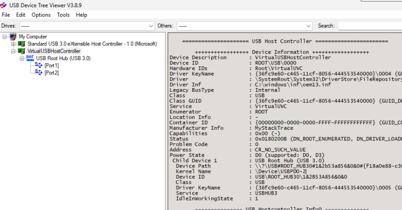Click the VirtualUSBHostController chip icon
This screenshot has height=210, width=402.
coord(21,51)
